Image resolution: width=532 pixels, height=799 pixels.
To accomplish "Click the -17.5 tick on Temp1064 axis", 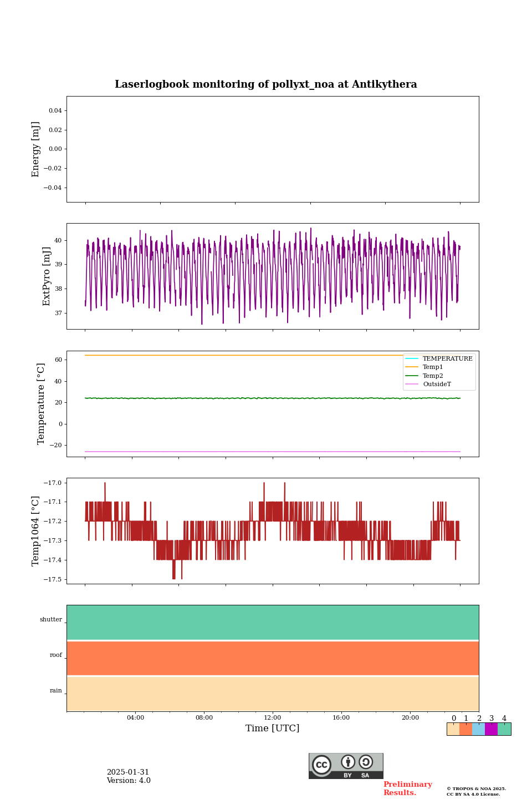I will pyautogui.click(x=54, y=579).
